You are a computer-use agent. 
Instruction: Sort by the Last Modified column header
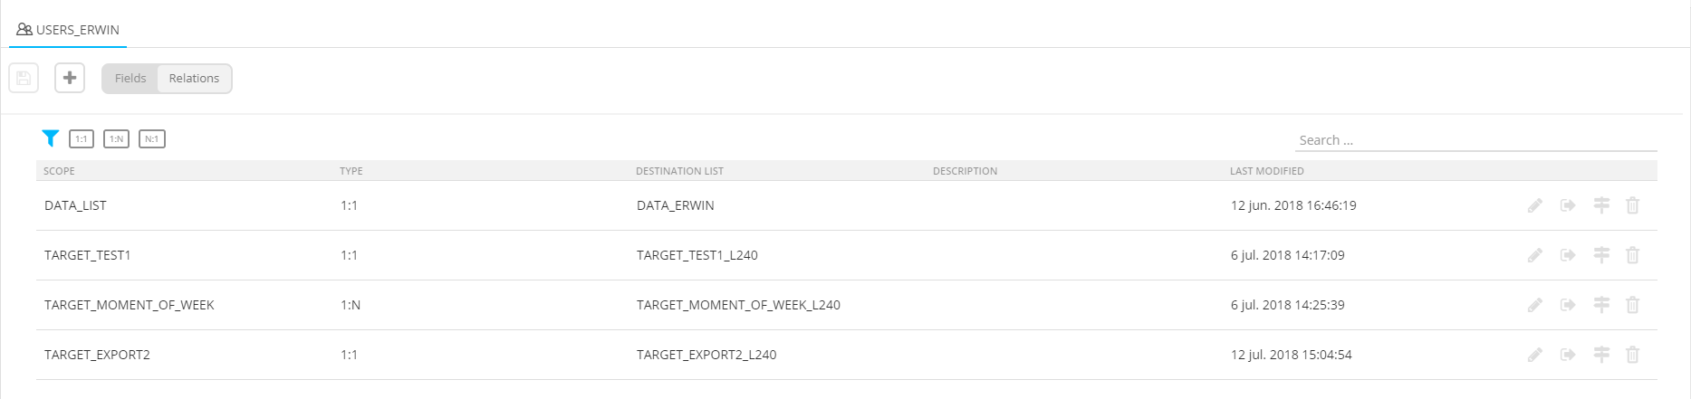coord(1266,171)
